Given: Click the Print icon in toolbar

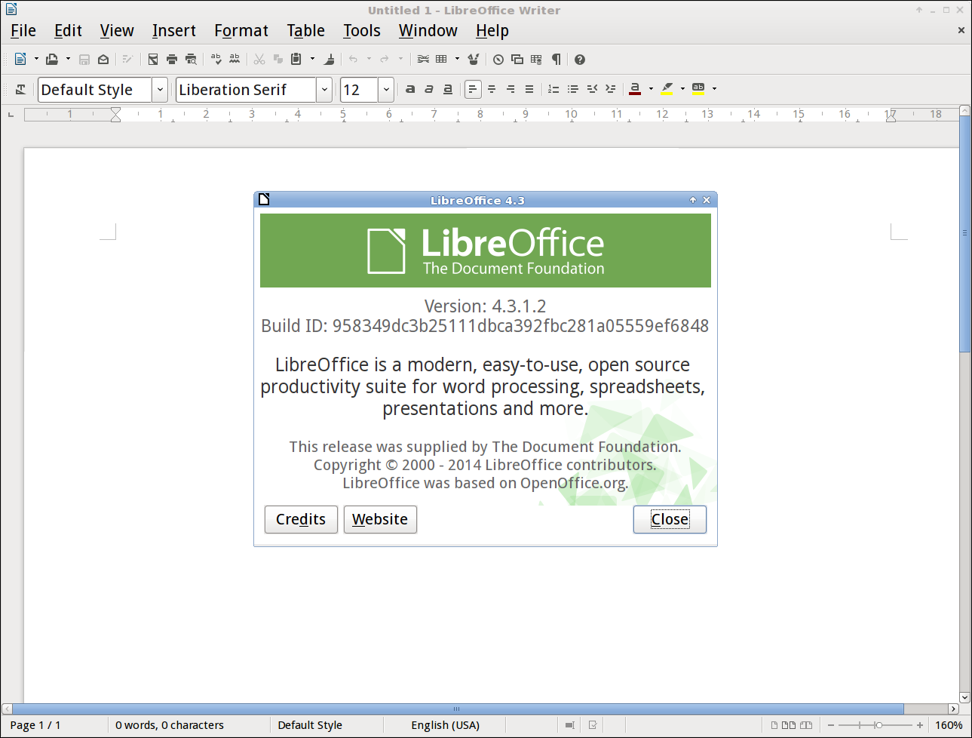Looking at the screenshot, I should 172,59.
